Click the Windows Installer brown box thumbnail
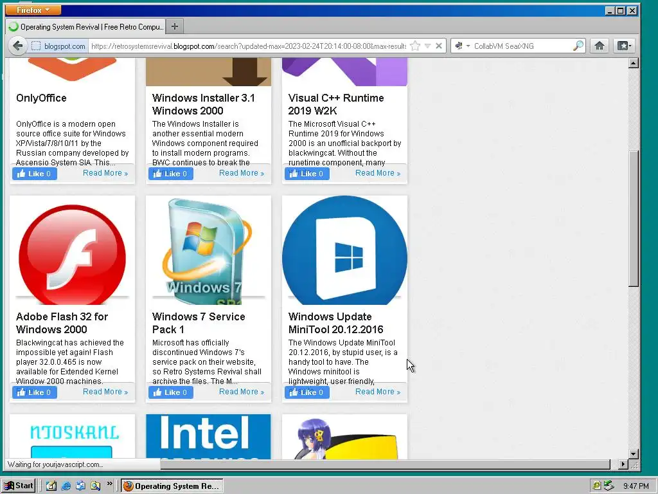 click(208, 72)
